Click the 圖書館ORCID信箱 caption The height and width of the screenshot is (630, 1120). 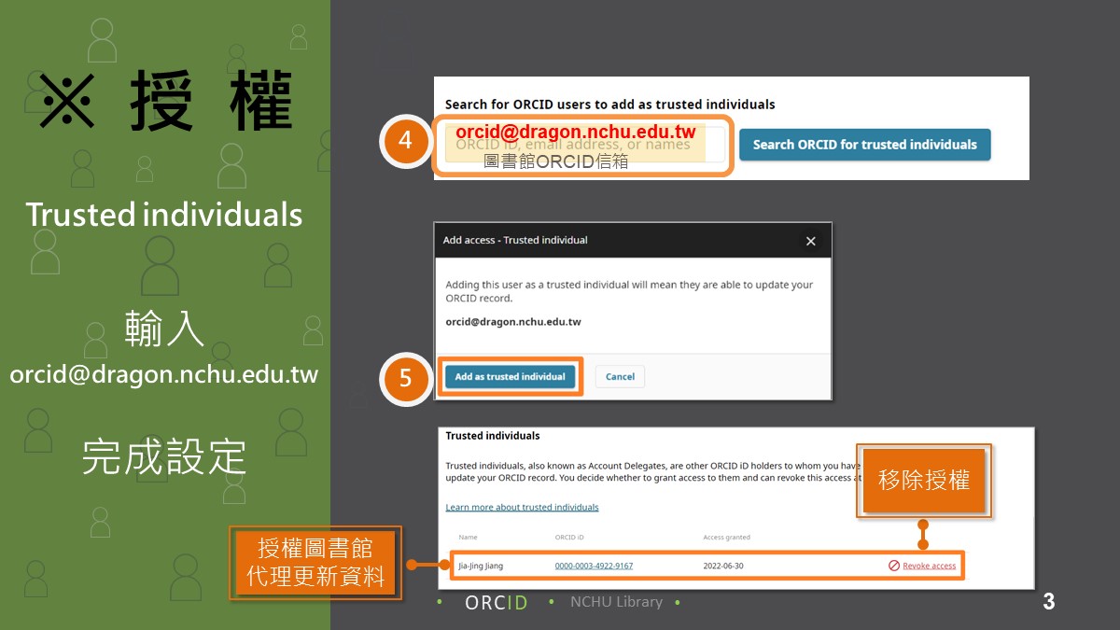click(x=555, y=161)
